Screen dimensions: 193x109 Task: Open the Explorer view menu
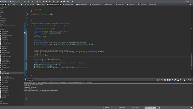click(17, 4)
